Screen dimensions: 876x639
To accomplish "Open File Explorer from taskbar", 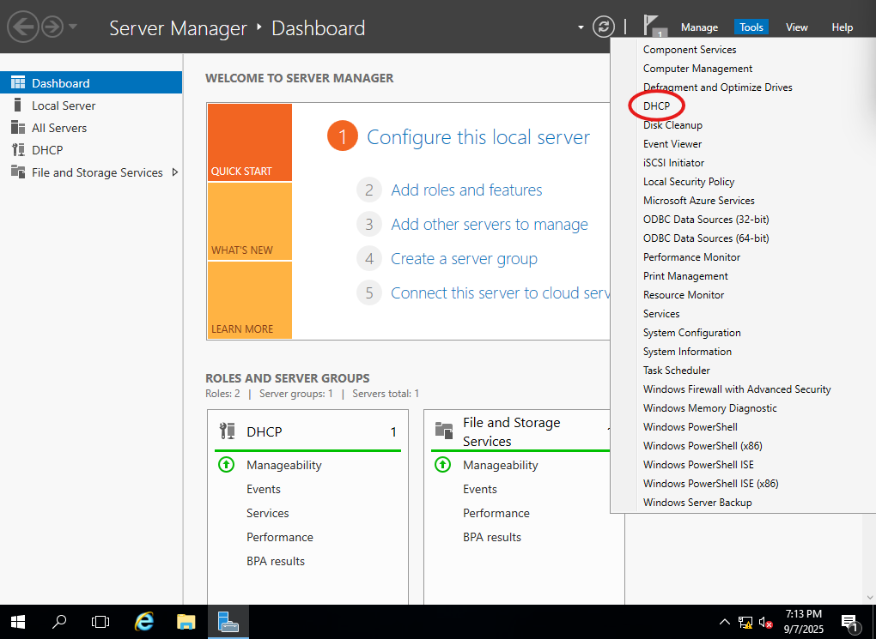I will click(x=186, y=622).
